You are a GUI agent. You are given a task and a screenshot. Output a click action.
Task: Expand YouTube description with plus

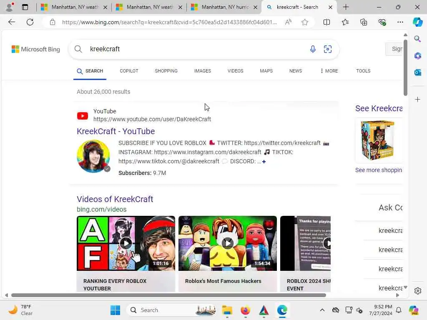click(x=264, y=162)
